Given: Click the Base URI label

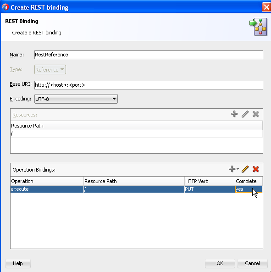Looking at the screenshot, I should pos(21,84).
